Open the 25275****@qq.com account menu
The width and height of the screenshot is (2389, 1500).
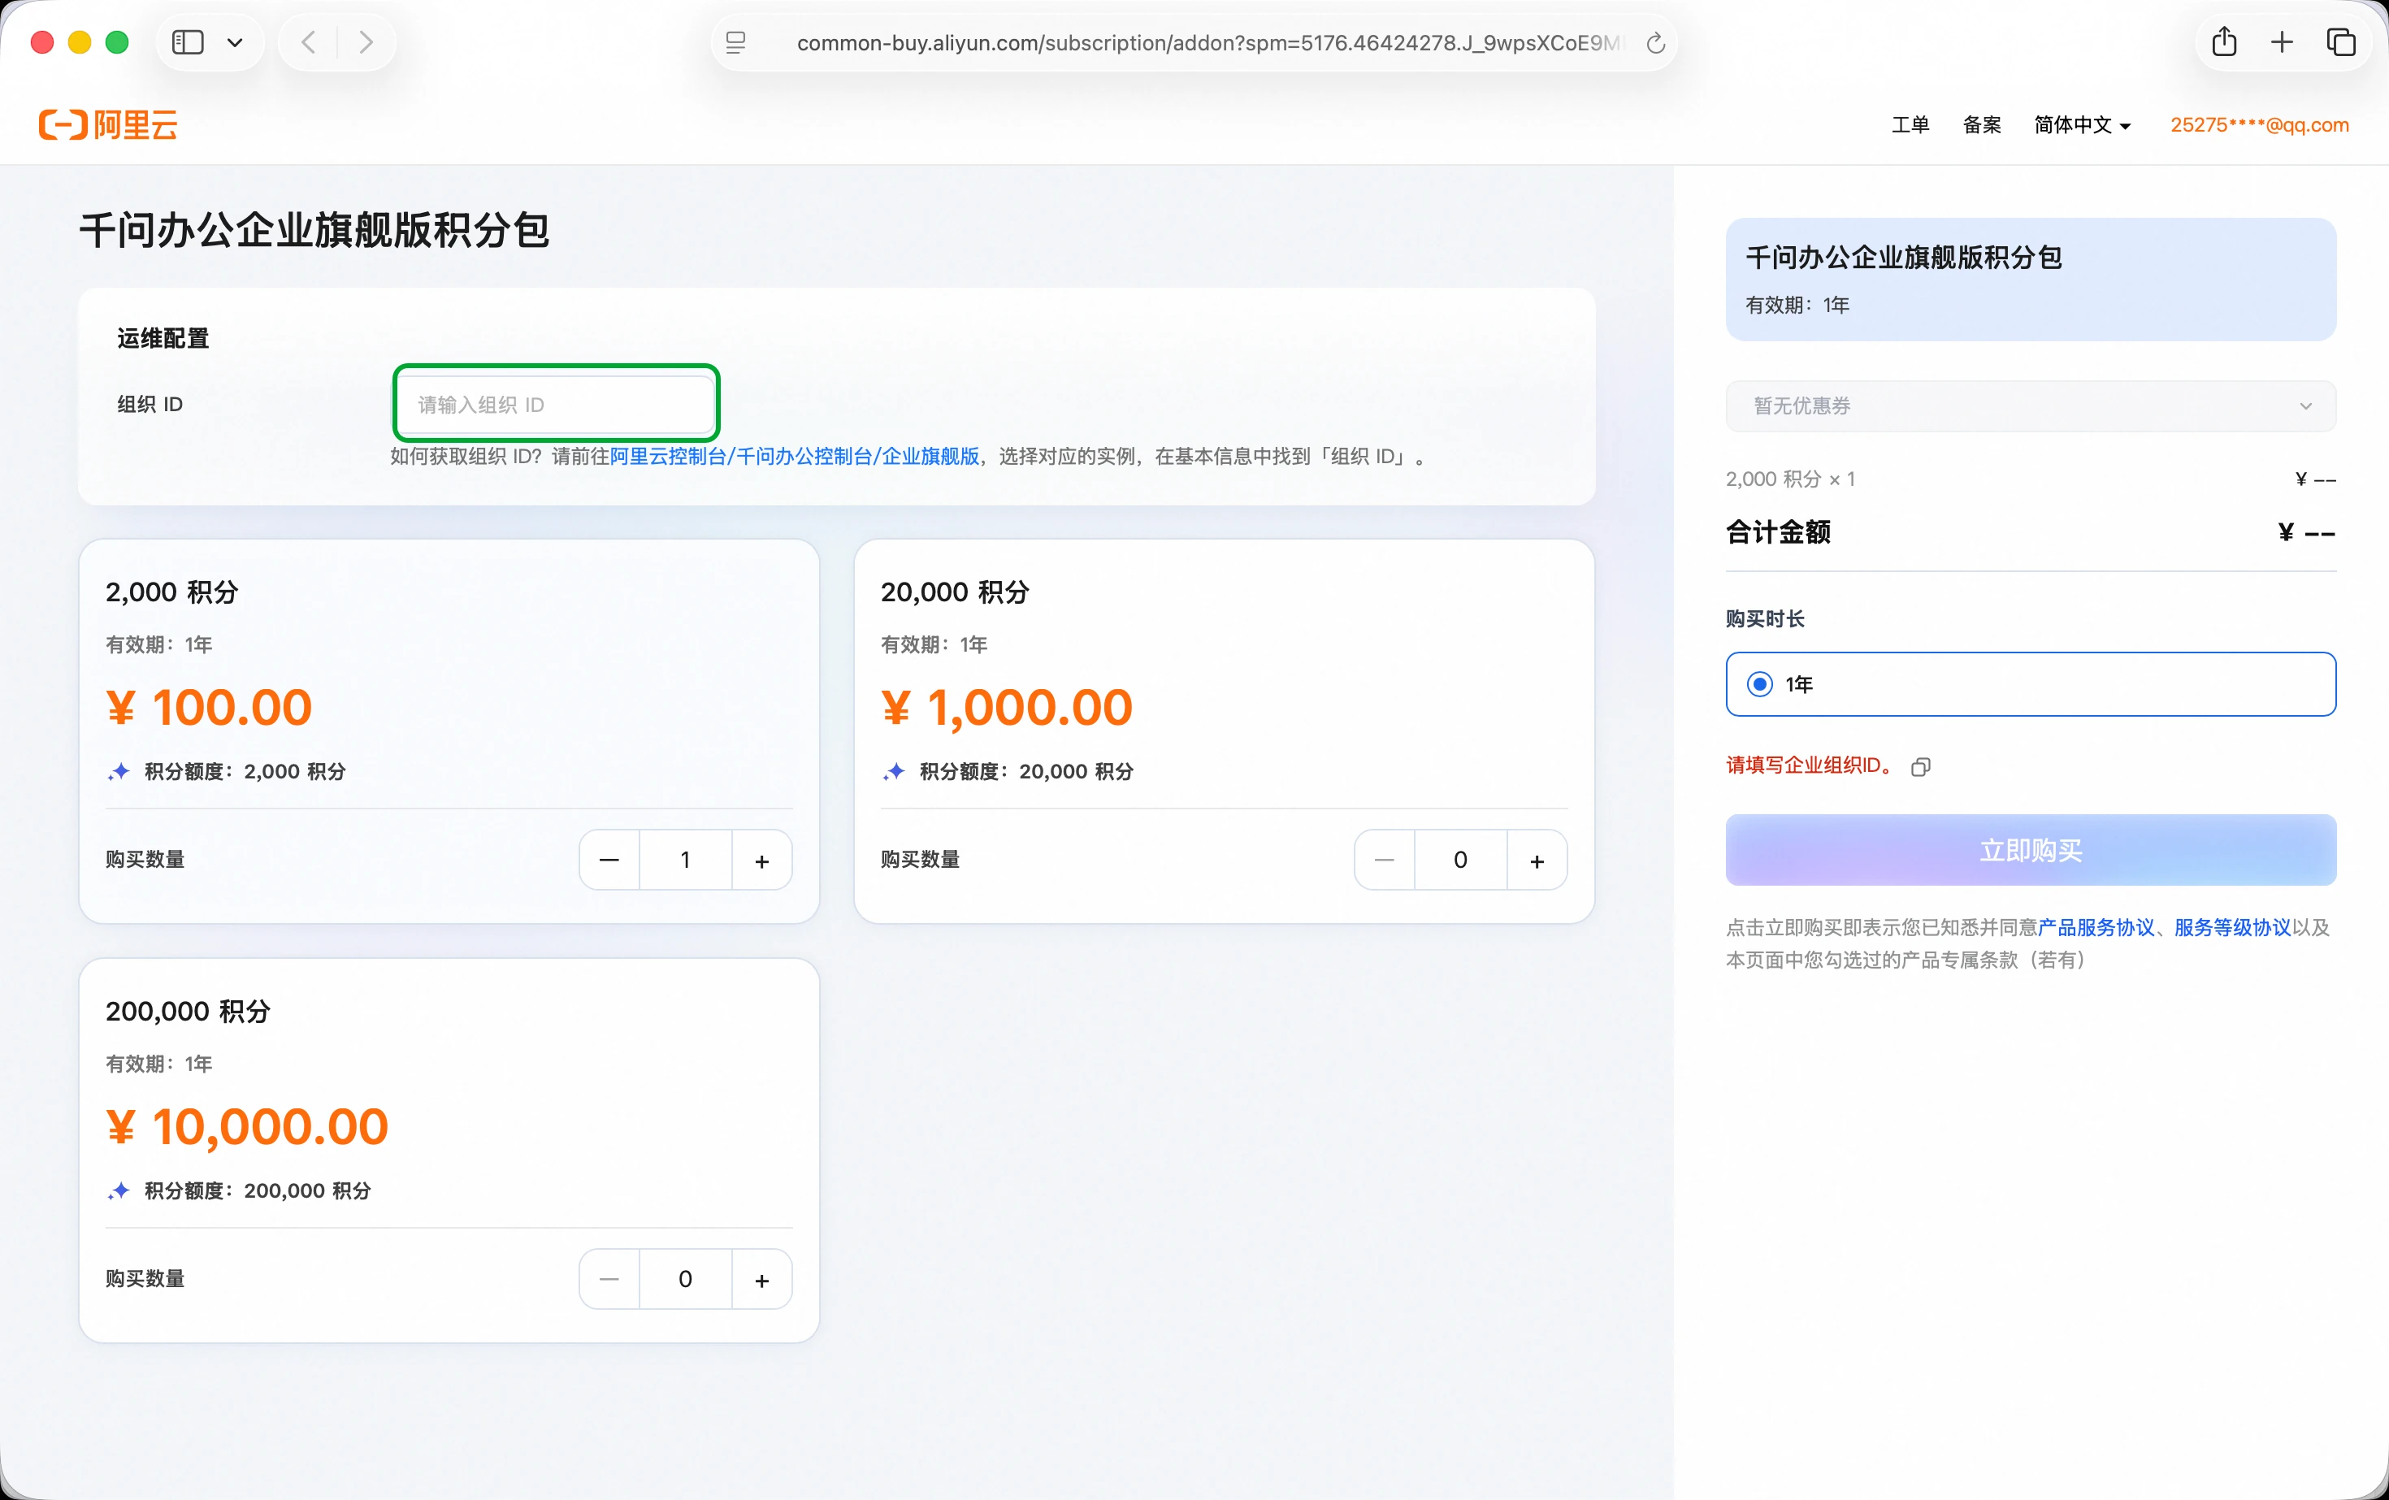[2259, 125]
